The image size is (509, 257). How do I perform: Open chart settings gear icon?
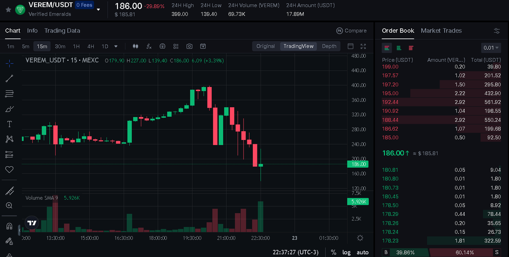coord(360,238)
